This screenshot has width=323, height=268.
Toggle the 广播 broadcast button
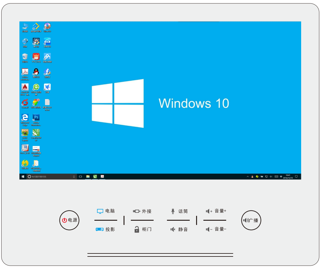251,220
